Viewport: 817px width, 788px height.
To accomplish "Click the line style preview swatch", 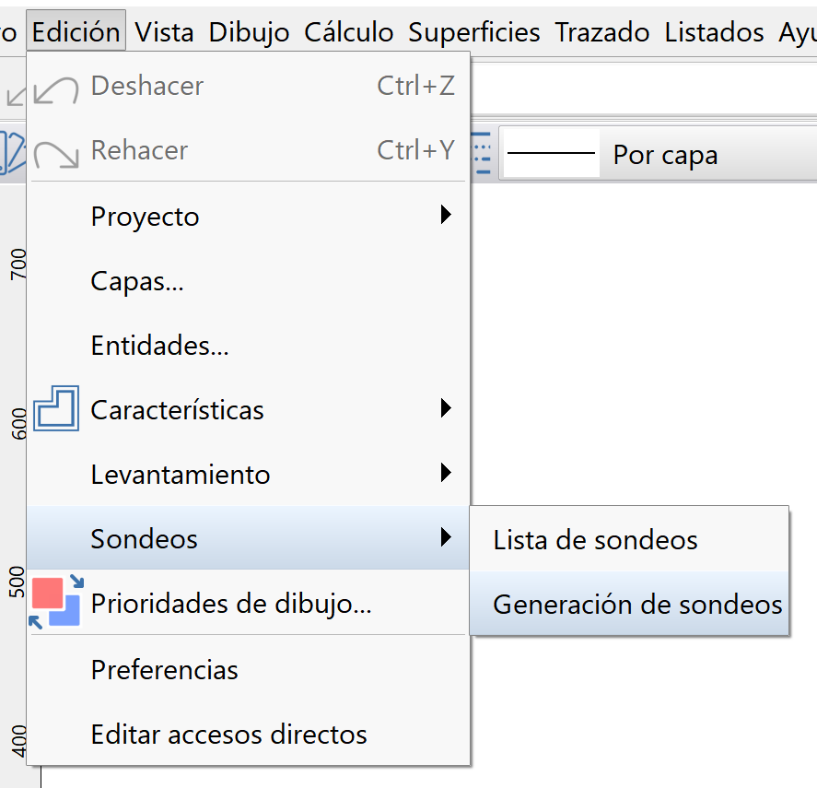I will (x=550, y=153).
